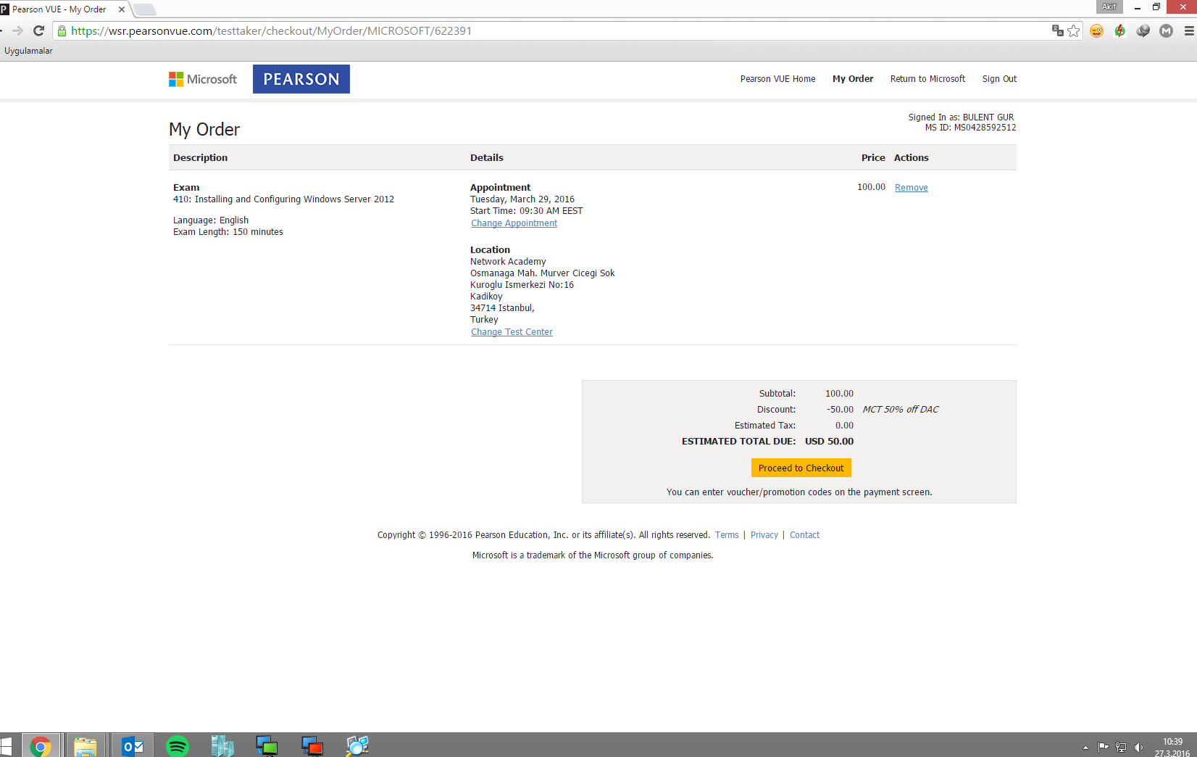Open volume control tray icon
The image size is (1197, 757).
[1138, 748]
